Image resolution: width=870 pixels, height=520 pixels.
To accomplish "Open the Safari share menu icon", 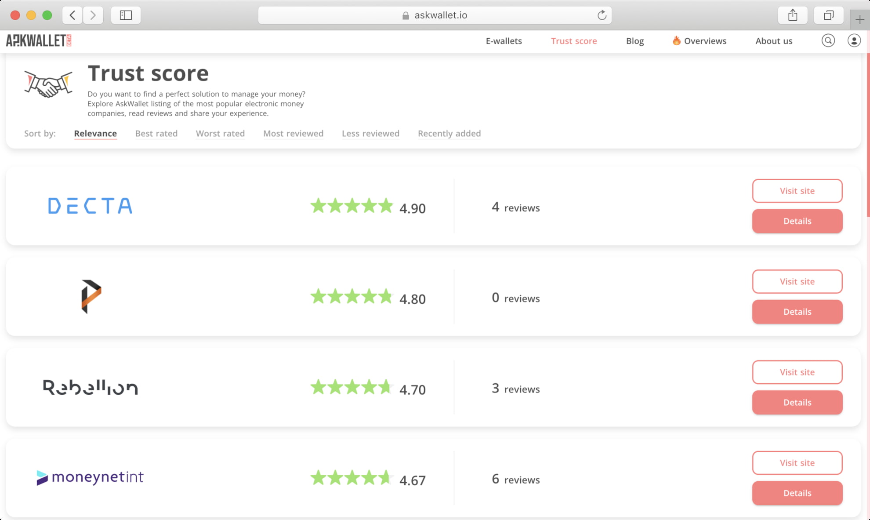I will (x=792, y=15).
